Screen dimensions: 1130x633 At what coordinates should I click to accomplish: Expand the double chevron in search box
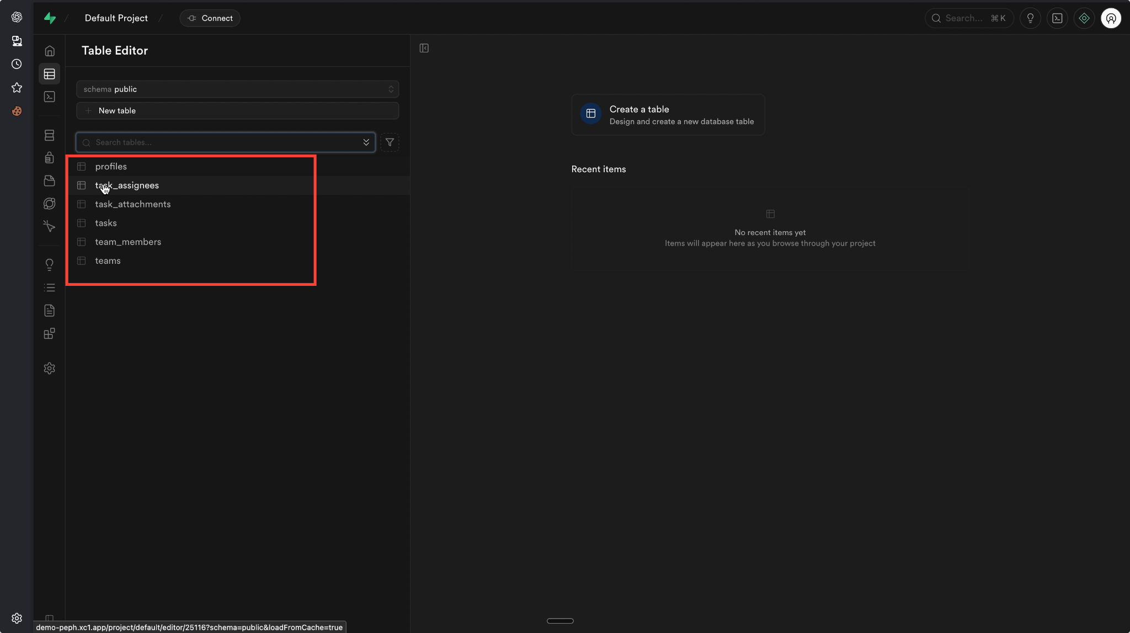pyautogui.click(x=366, y=142)
